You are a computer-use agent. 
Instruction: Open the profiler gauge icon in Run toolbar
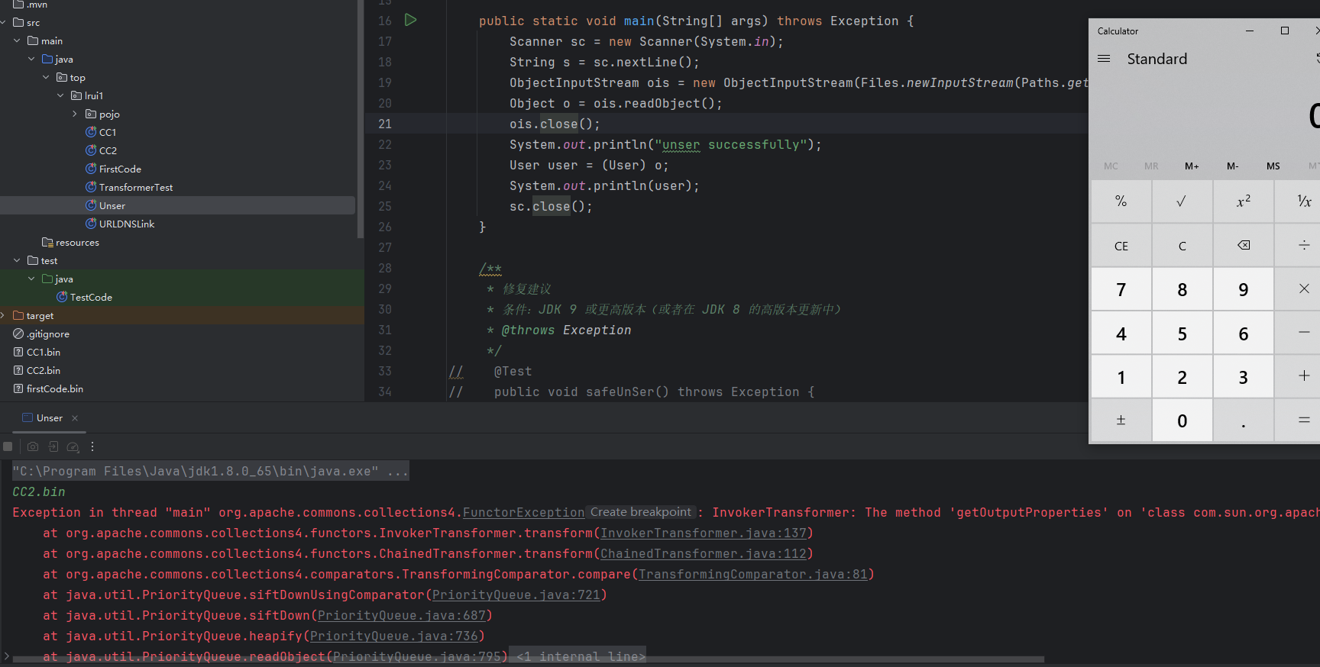pos(73,446)
